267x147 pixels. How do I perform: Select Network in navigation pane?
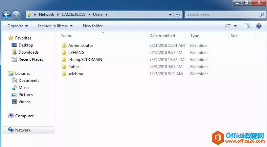[x=23, y=130]
